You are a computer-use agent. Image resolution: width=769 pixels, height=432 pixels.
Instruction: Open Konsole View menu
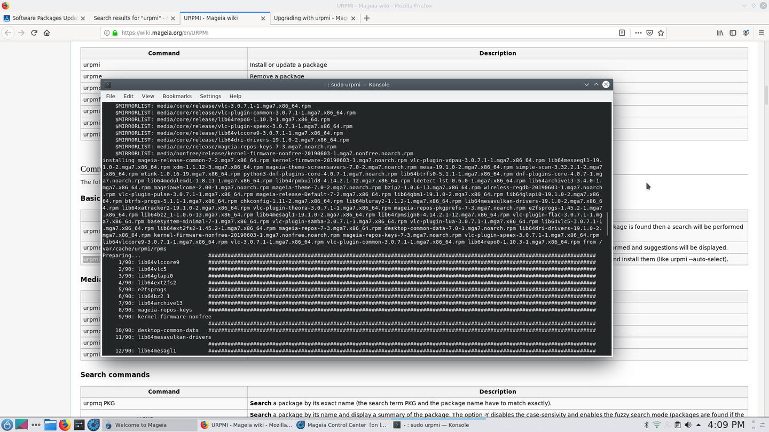point(148,96)
